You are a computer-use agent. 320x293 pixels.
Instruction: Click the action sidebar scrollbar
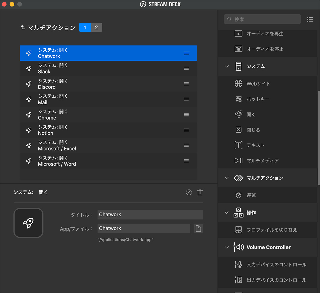click(x=319, y=138)
